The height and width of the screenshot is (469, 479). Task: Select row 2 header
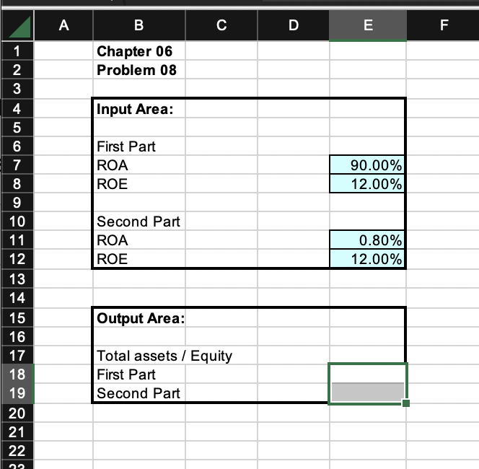coord(17,70)
